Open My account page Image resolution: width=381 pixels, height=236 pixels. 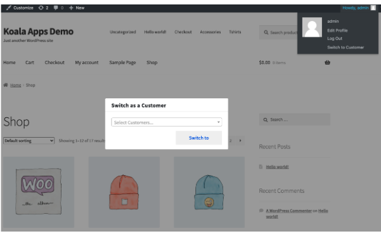(x=87, y=62)
